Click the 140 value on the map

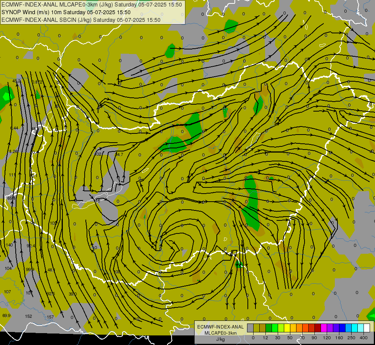[9, 245]
